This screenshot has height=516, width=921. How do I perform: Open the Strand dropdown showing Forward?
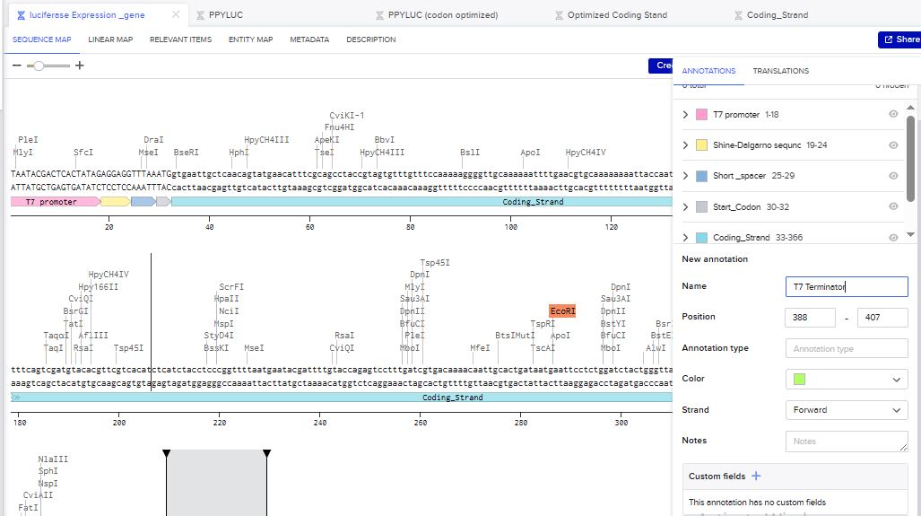[846, 410]
